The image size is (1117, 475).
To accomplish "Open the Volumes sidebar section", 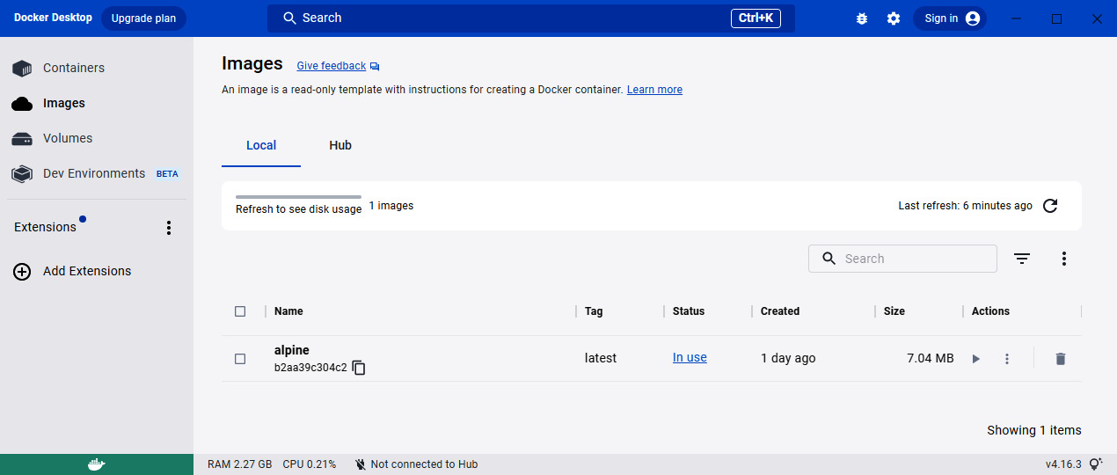I will (68, 138).
